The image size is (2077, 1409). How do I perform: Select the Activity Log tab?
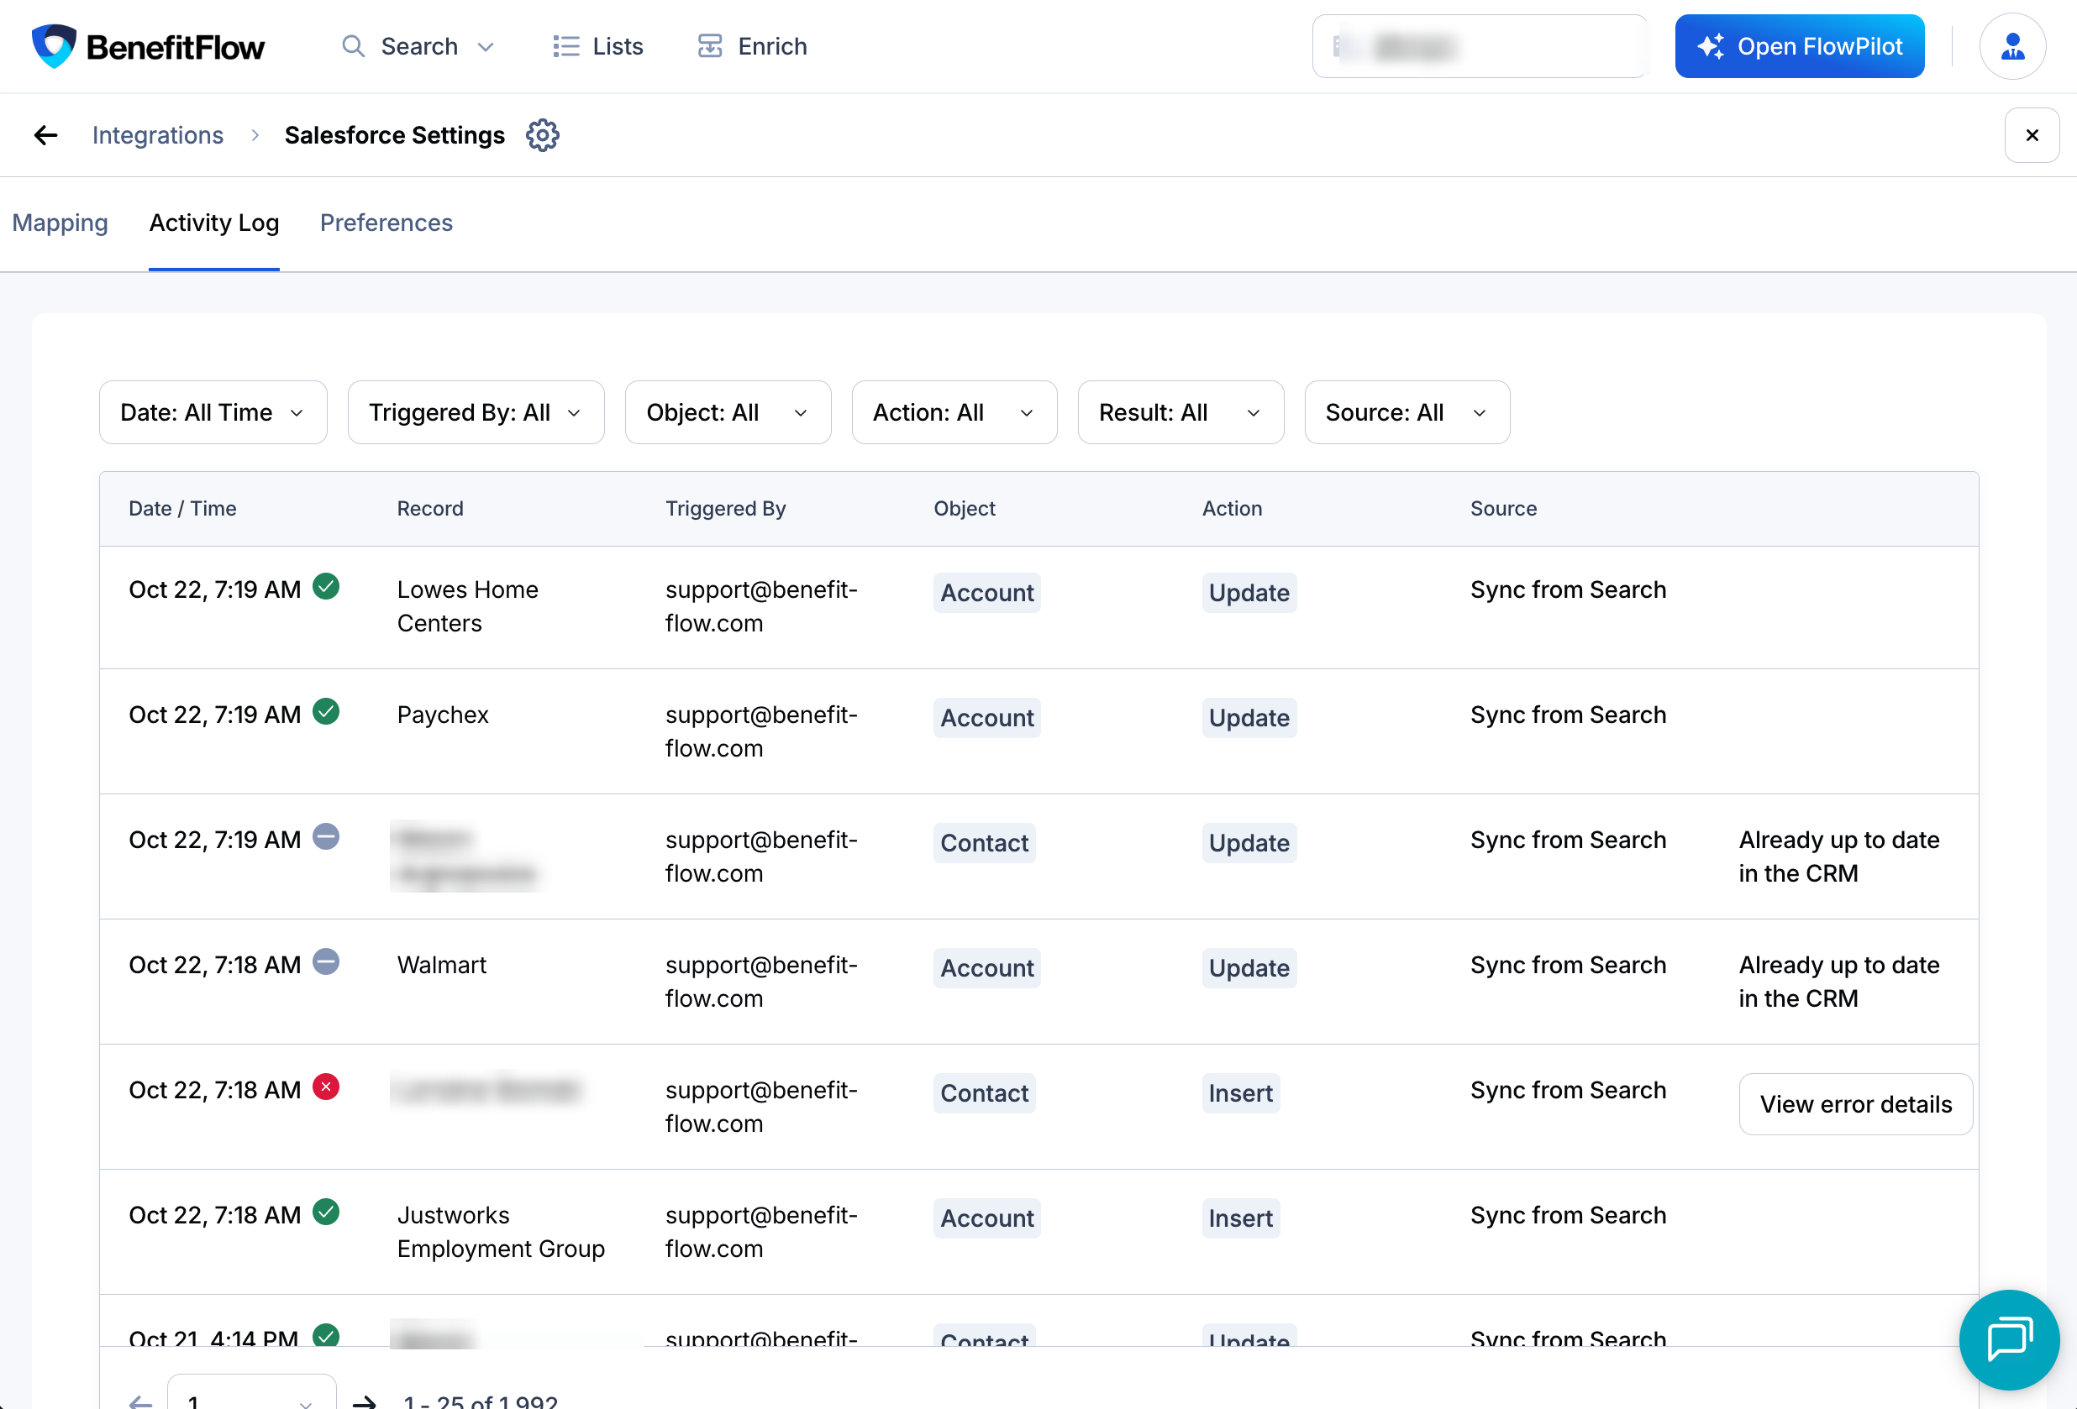pyautogui.click(x=213, y=223)
